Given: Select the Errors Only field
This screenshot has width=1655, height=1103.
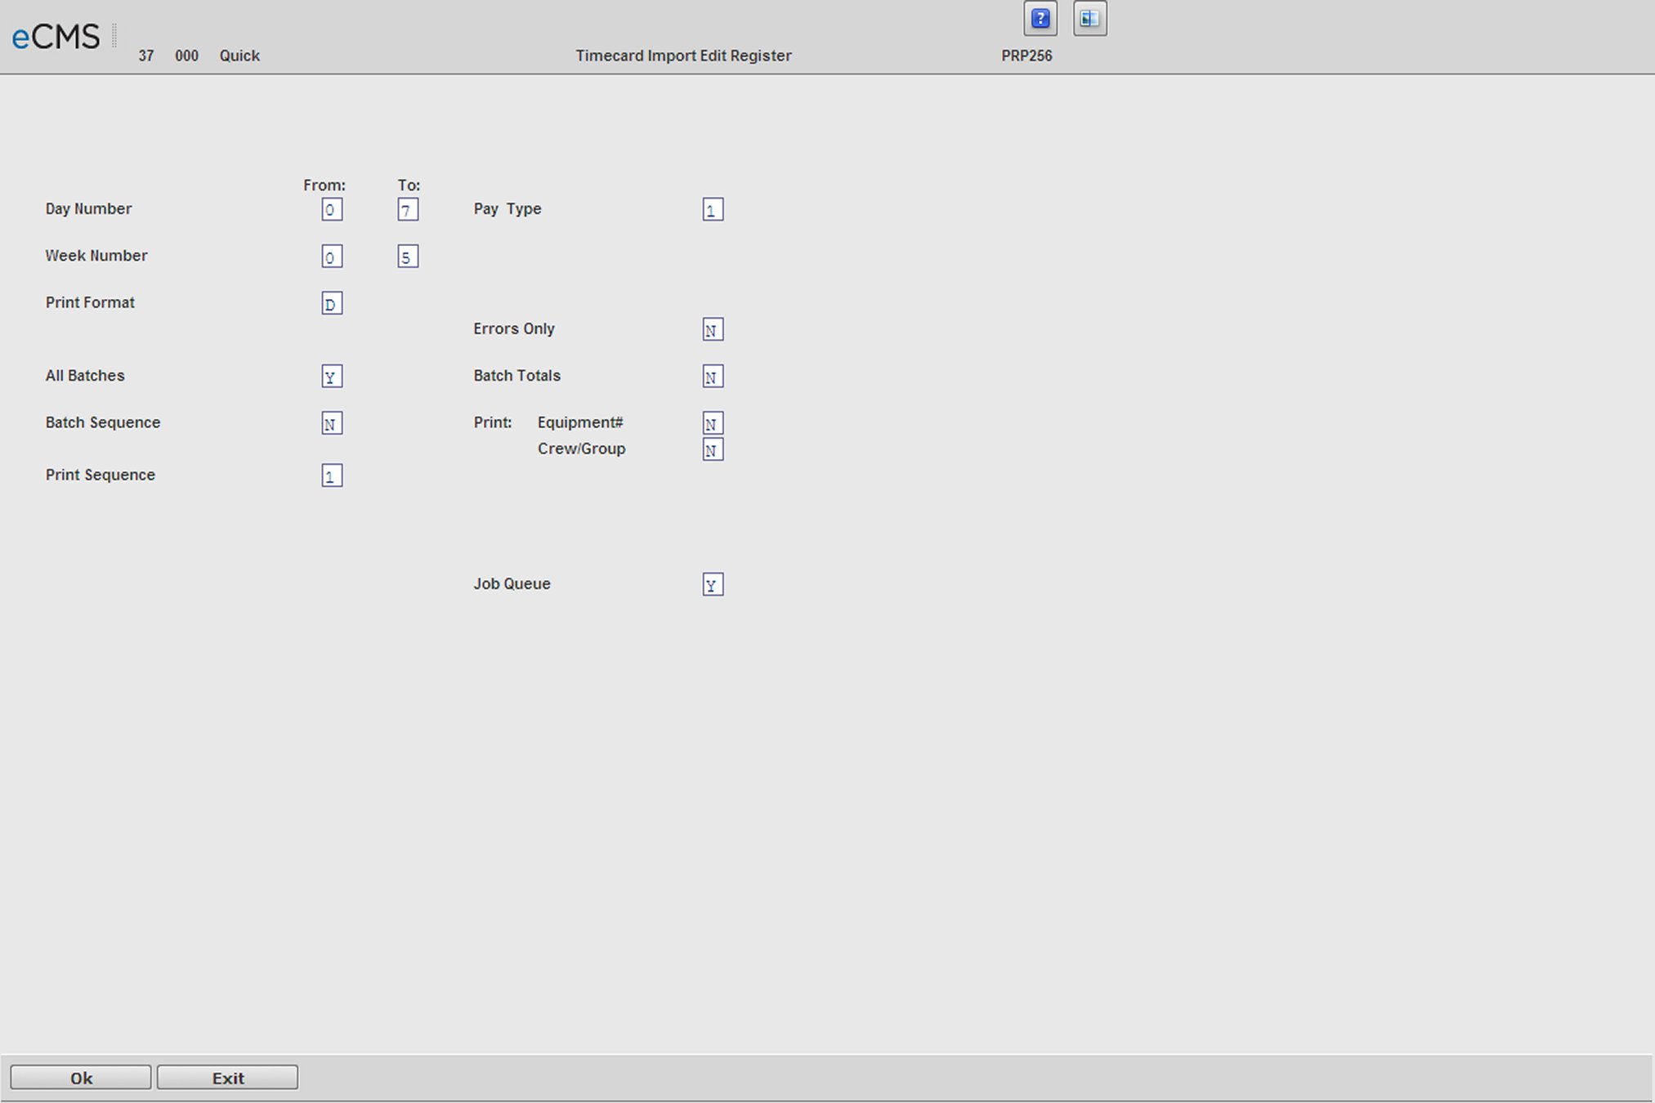Looking at the screenshot, I should tap(713, 330).
